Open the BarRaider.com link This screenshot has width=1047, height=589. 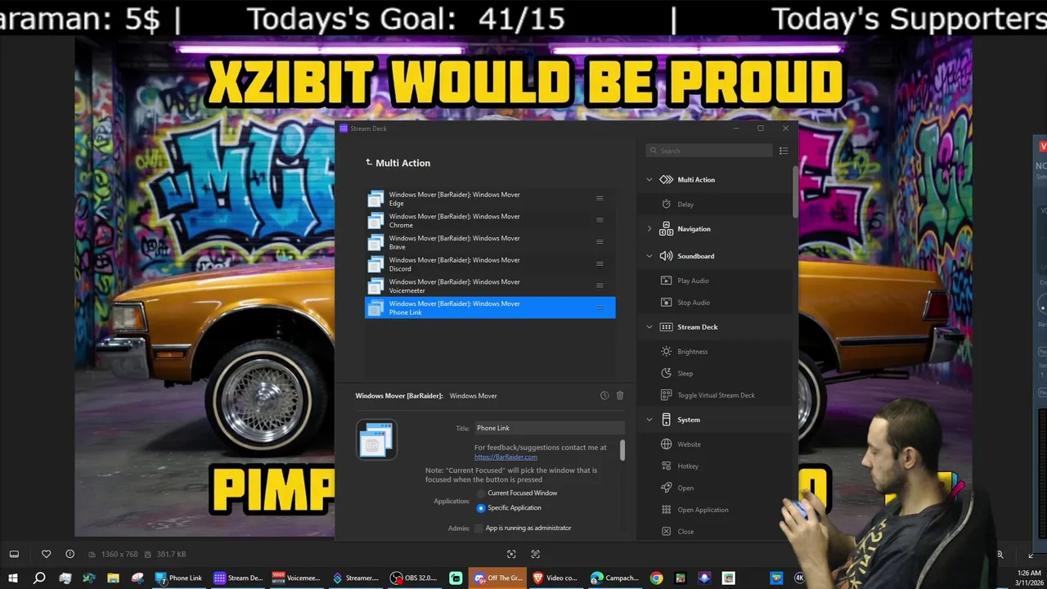coord(506,456)
